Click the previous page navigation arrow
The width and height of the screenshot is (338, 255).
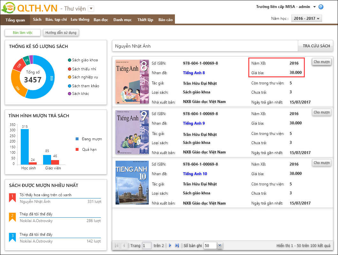point(124,245)
